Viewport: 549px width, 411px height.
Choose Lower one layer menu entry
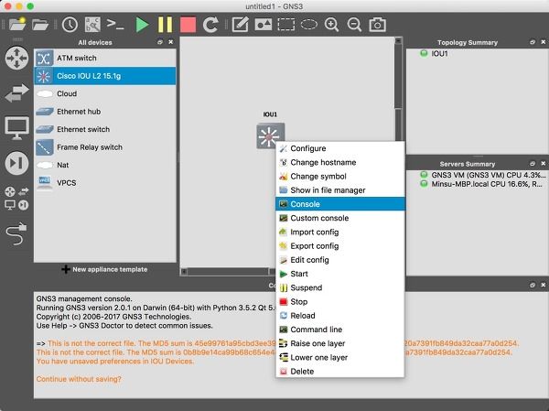(340, 357)
